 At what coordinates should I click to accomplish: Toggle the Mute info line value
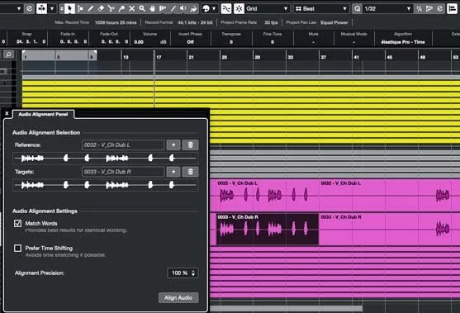pos(313,42)
